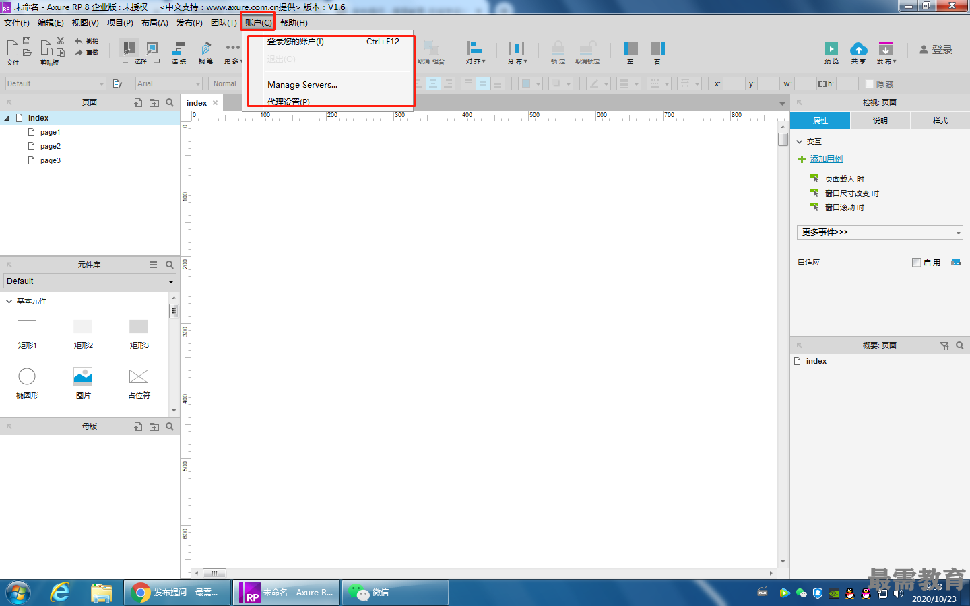Click the filter icon in Outline panel
Image resolution: width=970 pixels, height=606 pixels.
pyautogui.click(x=944, y=345)
